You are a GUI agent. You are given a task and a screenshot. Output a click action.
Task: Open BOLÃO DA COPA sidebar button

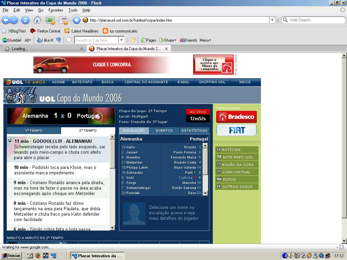237,165
